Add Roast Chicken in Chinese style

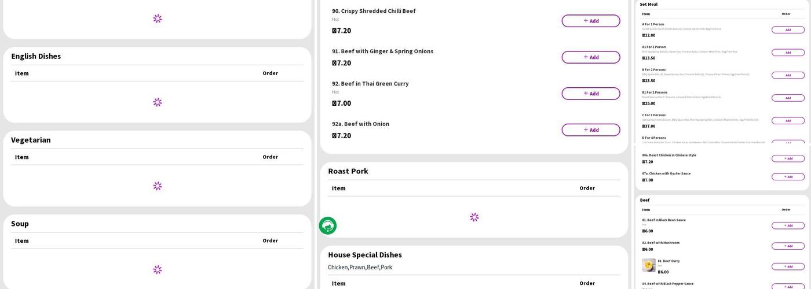[x=788, y=158]
